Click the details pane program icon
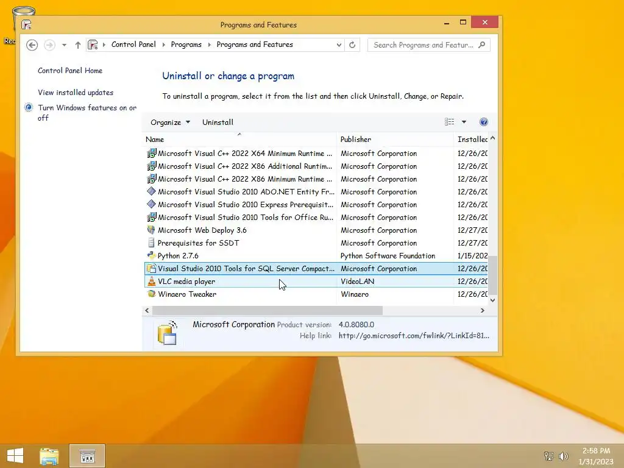Image resolution: width=624 pixels, height=468 pixels. [x=167, y=333]
